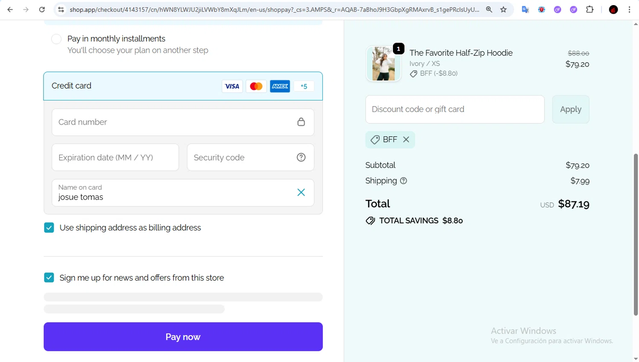Click the Subtotal label
The width and height of the screenshot is (639, 362).
coord(380,165)
